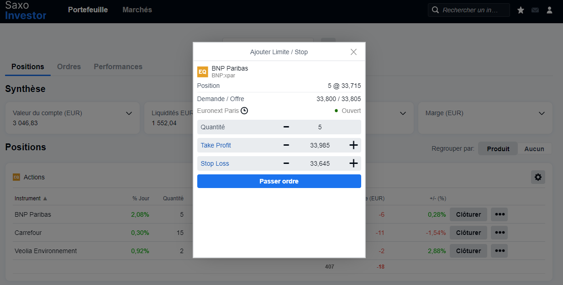This screenshot has height=285, width=563.
Task: Decrease the Stop Loss price
Action: [x=286, y=163]
